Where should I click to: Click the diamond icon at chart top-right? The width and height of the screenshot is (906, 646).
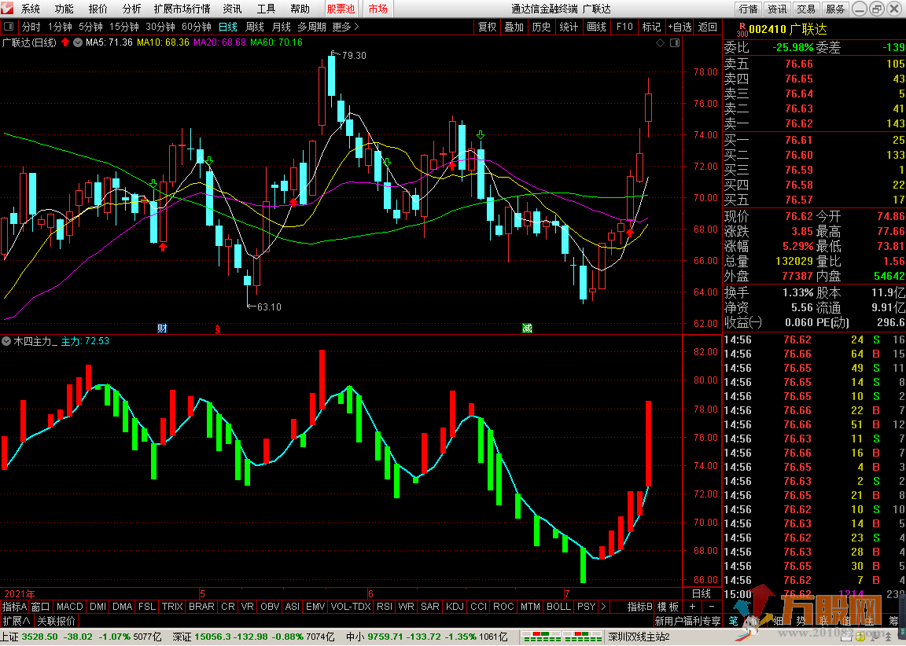coord(659,42)
